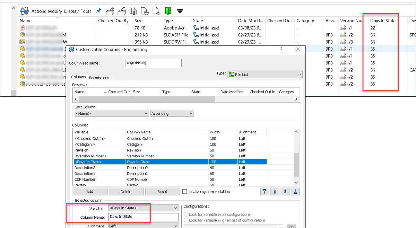The height and width of the screenshot is (228, 416).
Task: Toggle Localize system variables checkbox
Action: (x=185, y=191)
